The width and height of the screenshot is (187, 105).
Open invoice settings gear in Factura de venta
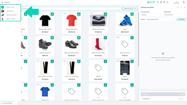pos(178,7)
